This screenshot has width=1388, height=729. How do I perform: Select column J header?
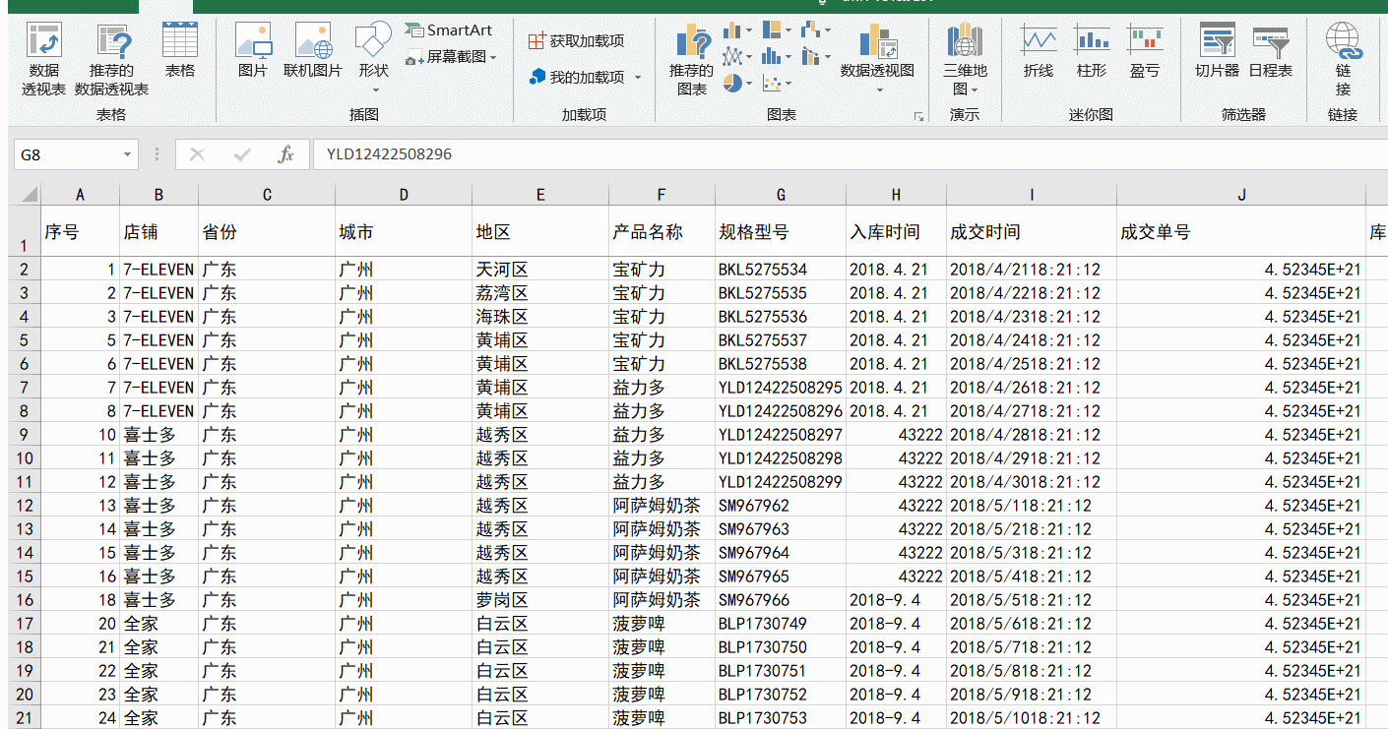tap(1241, 195)
